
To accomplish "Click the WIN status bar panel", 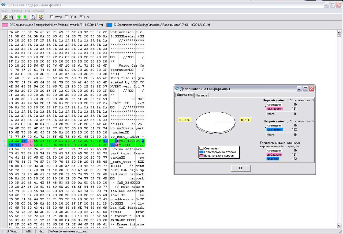I will coord(28,231).
